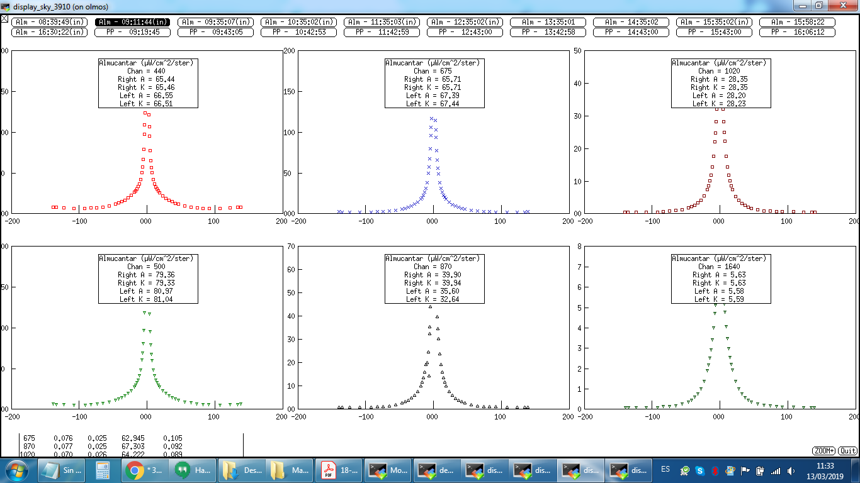Image resolution: width=860 pixels, height=483 pixels.
Task: Choose the PP - 11:42:59 scan
Action: pyautogui.click(x=382, y=32)
